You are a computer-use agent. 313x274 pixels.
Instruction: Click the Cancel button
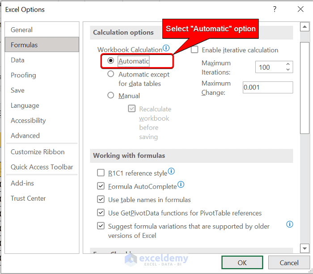point(289,263)
